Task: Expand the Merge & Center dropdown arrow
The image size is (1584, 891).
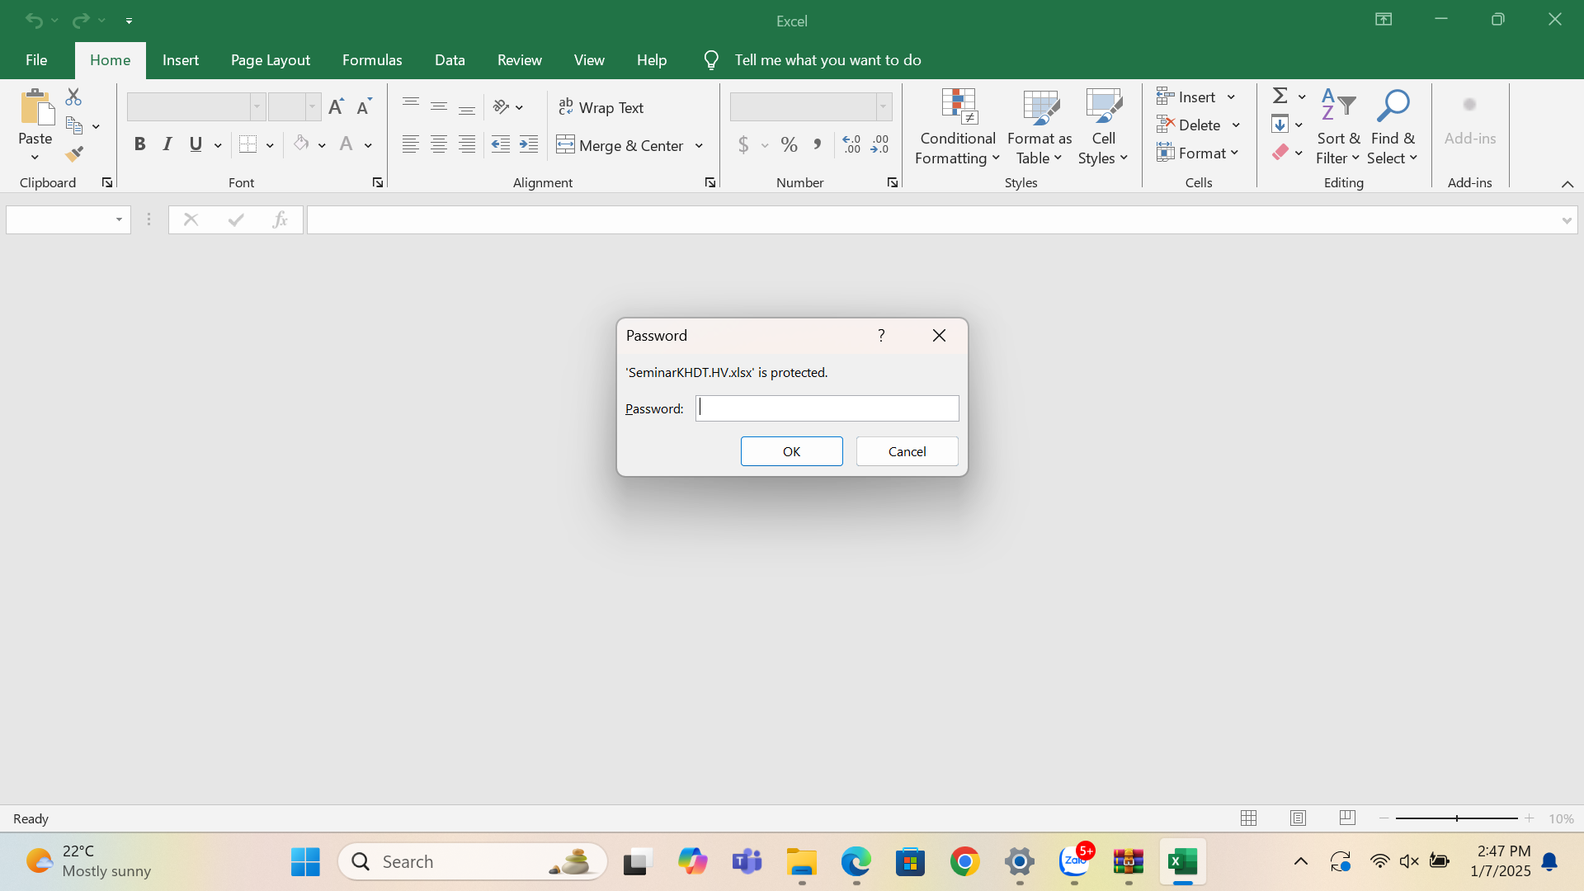Action: [x=699, y=146]
